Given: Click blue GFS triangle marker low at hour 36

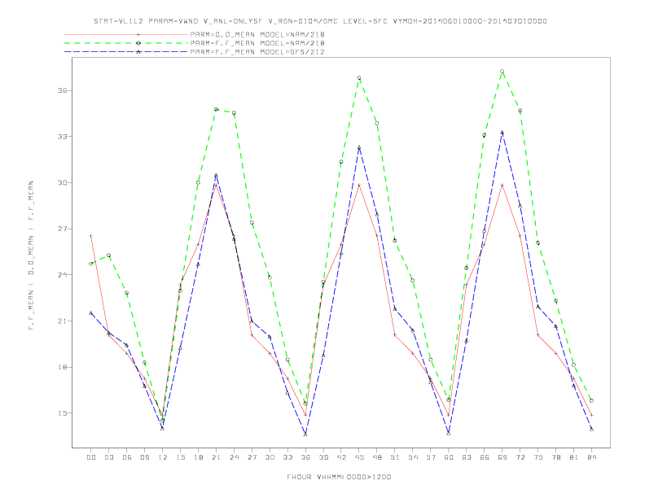Looking at the screenshot, I should 305,434.
